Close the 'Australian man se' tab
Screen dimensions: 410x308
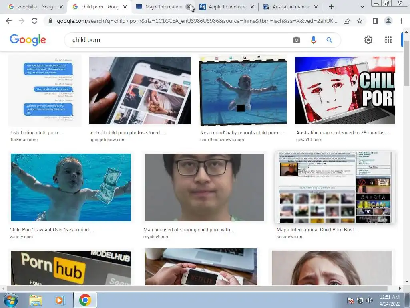(x=316, y=7)
